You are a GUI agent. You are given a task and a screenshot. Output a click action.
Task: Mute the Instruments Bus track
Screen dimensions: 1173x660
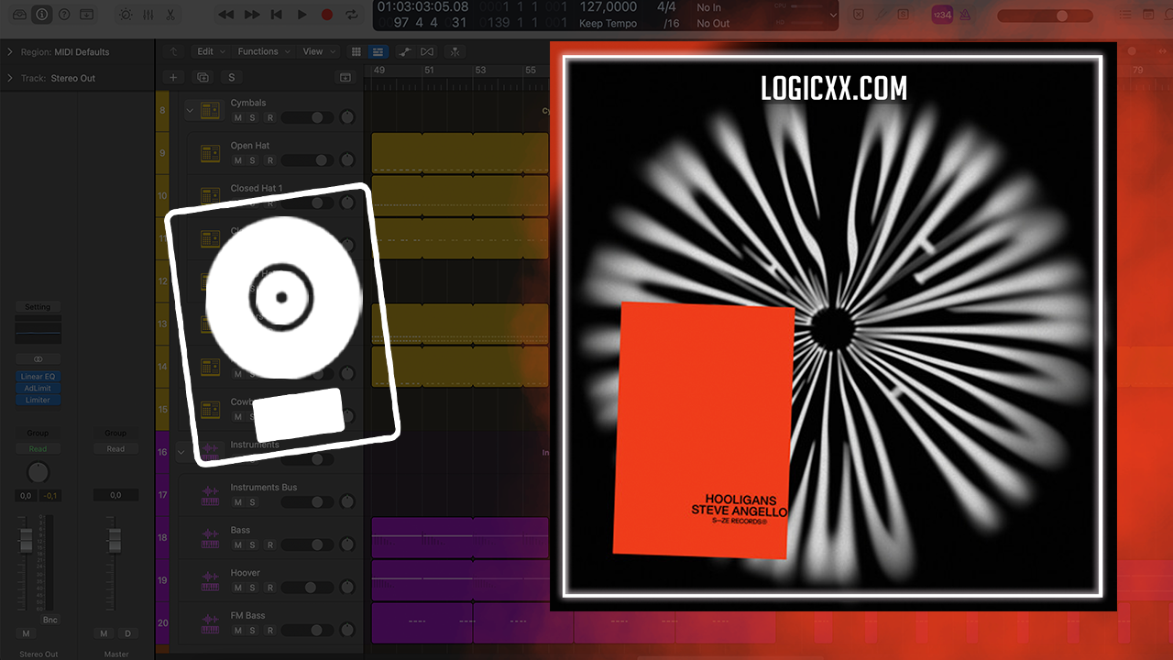point(238,502)
